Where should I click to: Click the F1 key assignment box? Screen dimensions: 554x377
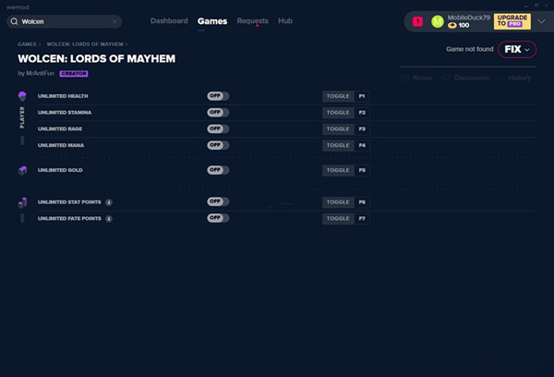coord(362,96)
